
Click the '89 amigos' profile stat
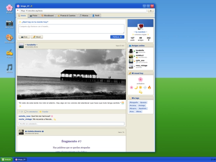pos(140,39)
